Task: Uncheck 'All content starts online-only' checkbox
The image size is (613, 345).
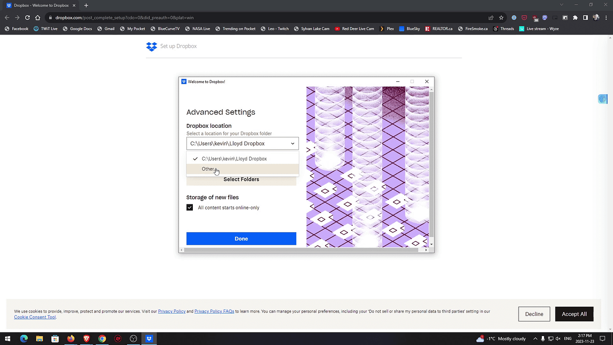Action: point(189,208)
